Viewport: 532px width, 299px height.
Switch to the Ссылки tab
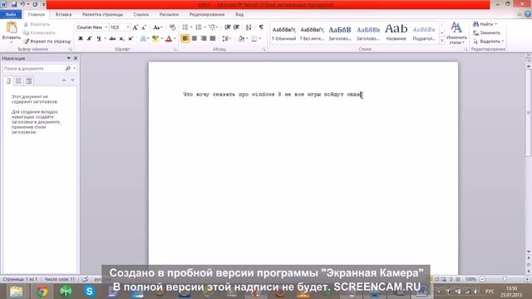(x=141, y=15)
